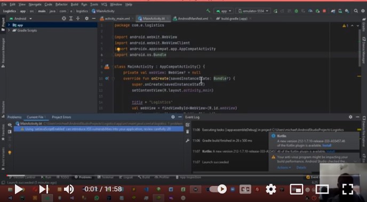Click the intention bulb on line 5
Viewport: 367px width, 202px height.
(118, 49)
